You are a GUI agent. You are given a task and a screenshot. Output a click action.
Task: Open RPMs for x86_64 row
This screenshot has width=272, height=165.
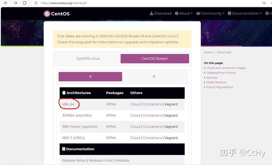pos(111,104)
